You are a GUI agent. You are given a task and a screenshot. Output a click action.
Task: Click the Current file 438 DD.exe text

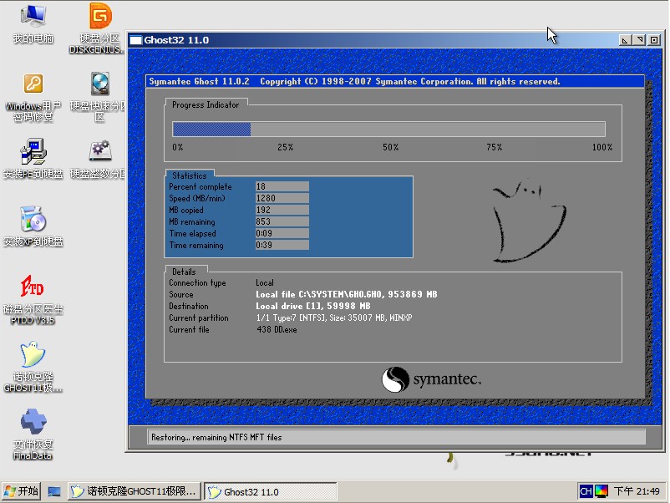[x=277, y=330]
